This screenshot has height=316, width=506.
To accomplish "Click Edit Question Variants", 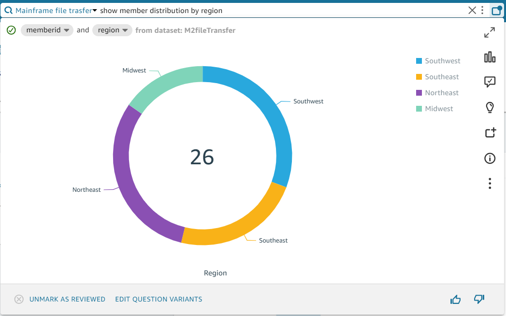I will click(x=159, y=299).
